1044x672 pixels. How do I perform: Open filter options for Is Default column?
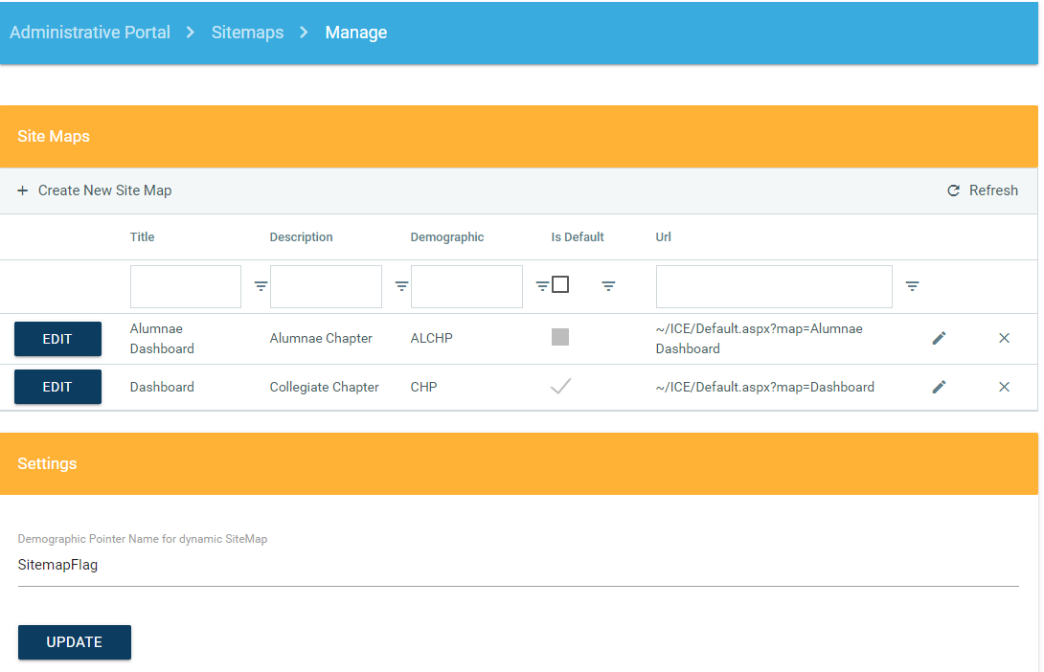click(608, 286)
